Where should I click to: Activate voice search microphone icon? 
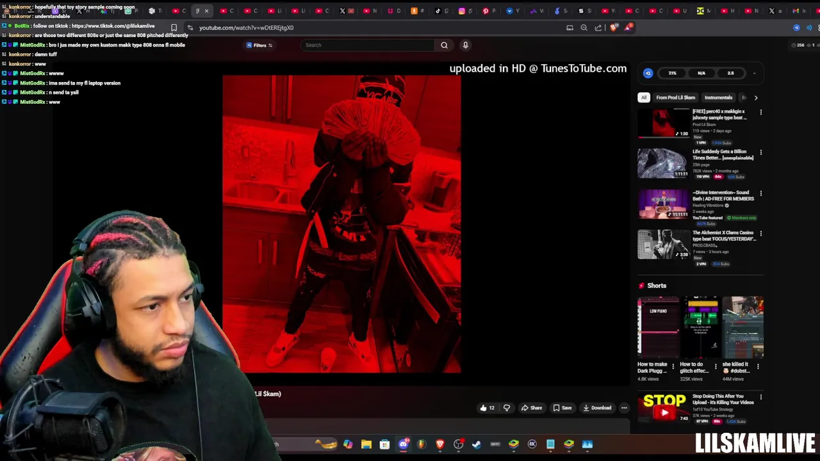(466, 45)
